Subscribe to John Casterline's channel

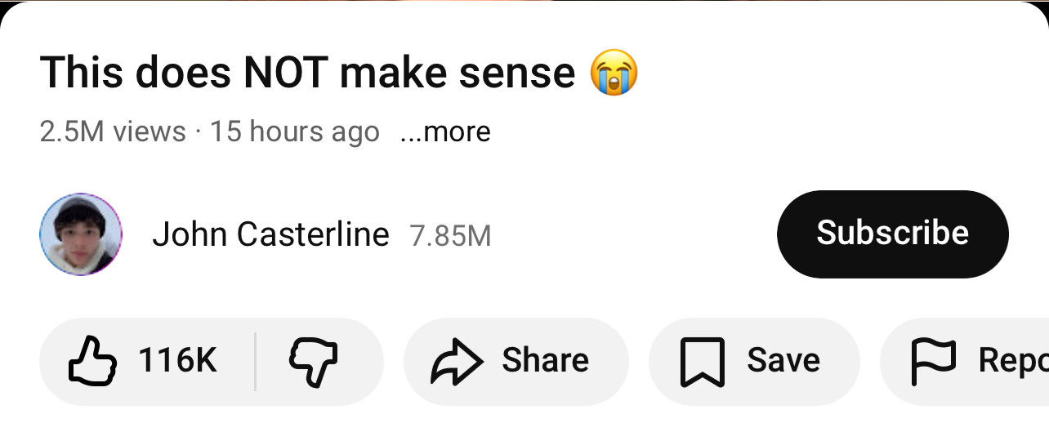pos(892,234)
